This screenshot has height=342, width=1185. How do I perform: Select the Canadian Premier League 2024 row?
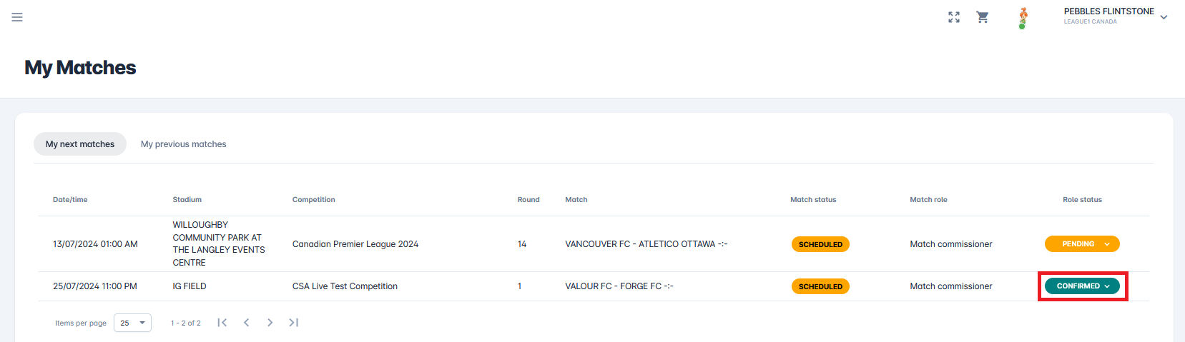(355, 244)
